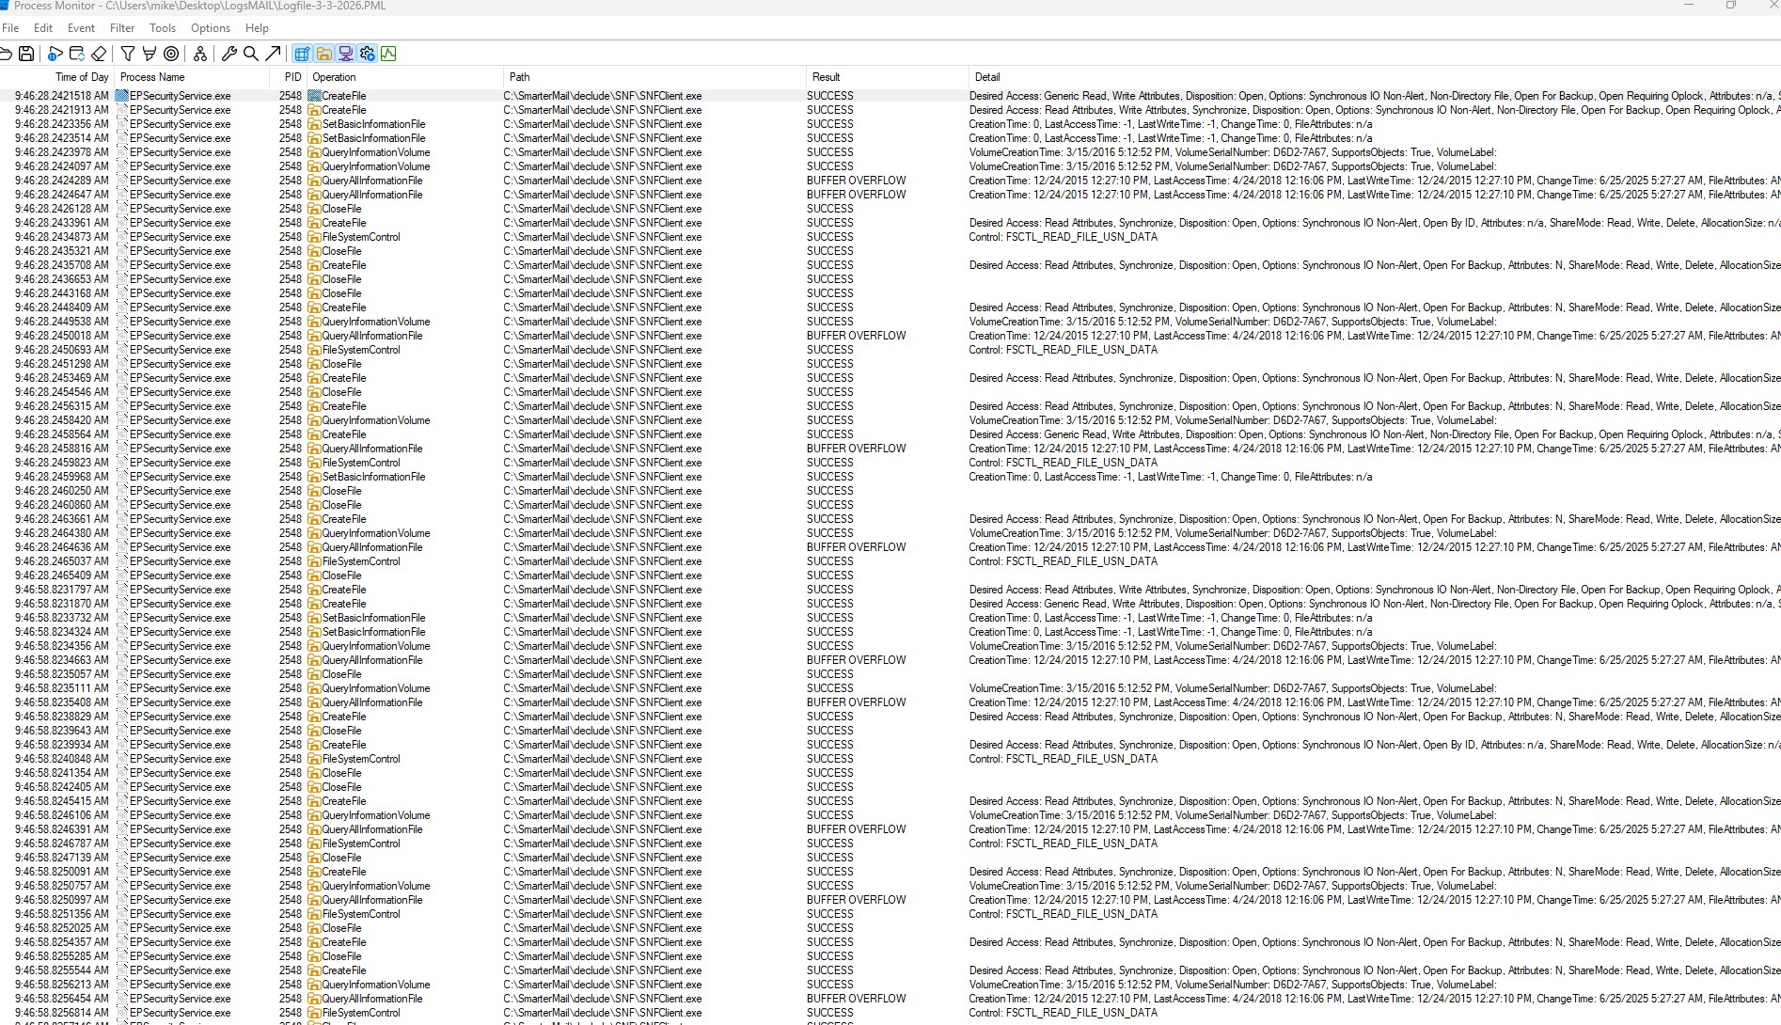Toggle Show File System Activity
1781x1025 pixels.
[x=323, y=54]
